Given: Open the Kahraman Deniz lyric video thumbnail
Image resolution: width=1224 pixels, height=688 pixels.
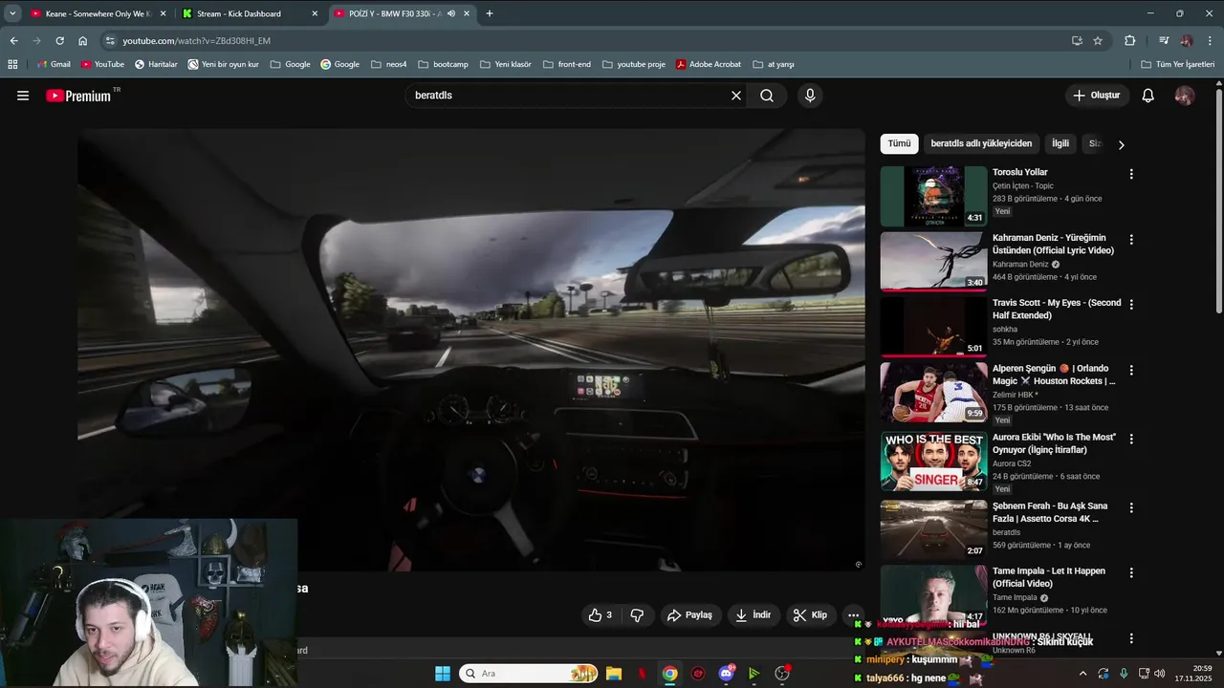Looking at the screenshot, I should pyautogui.click(x=933, y=261).
